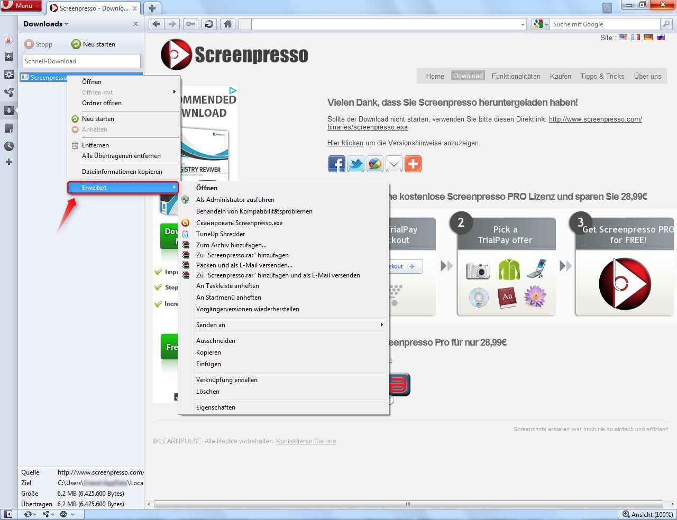Open the address bar history dropdown arrow
Image resolution: width=677 pixels, height=520 pixels.
(523, 24)
